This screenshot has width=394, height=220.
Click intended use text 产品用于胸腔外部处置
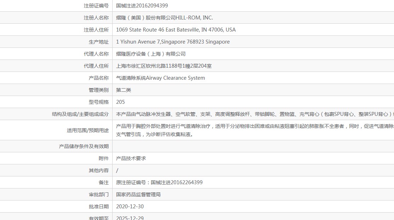point(255,130)
